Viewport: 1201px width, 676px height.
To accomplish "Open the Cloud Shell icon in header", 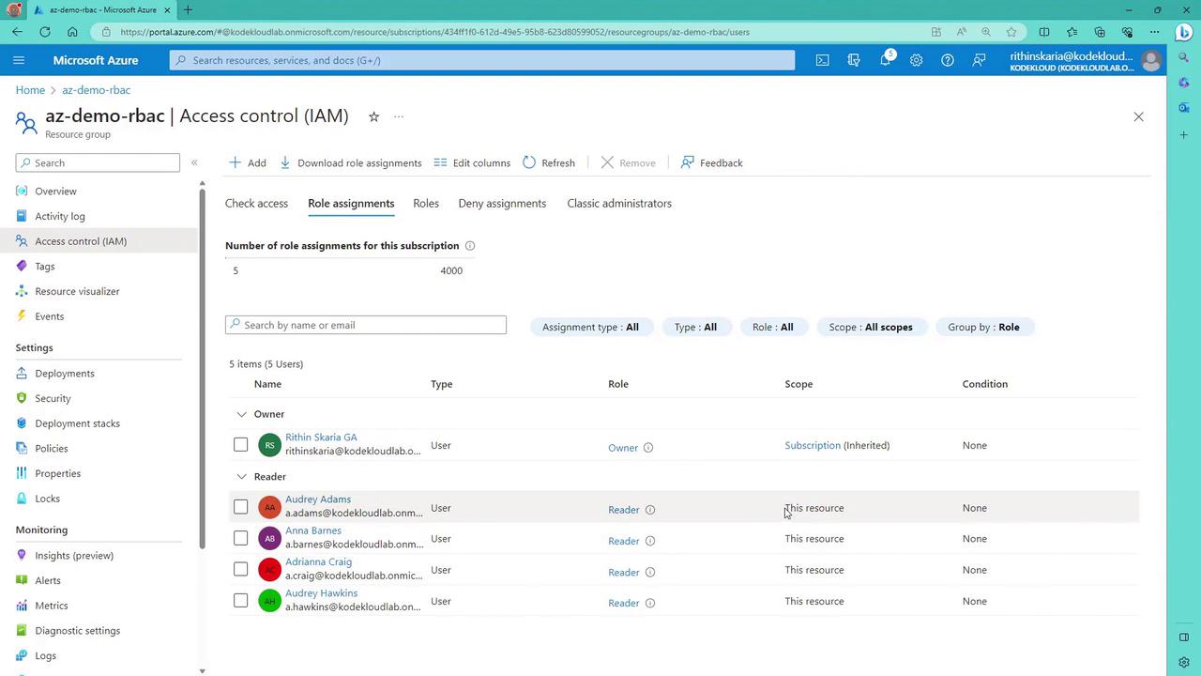I will (x=822, y=60).
